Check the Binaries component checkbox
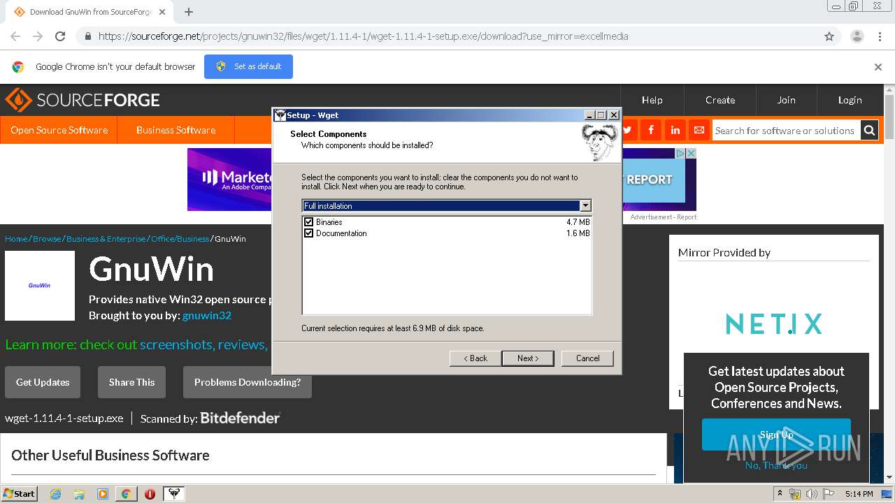The width and height of the screenshot is (895, 503). pos(309,222)
